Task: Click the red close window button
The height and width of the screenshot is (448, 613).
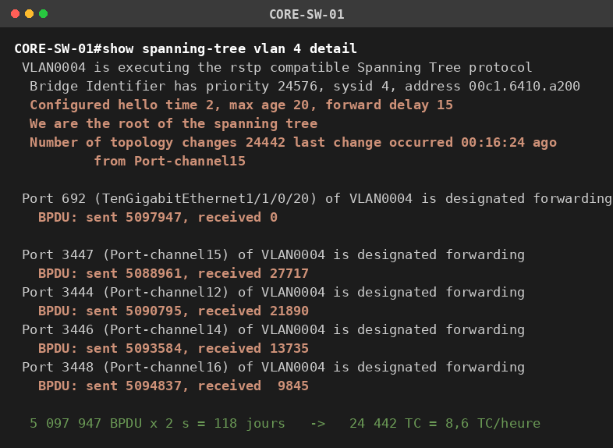Action: point(16,14)
